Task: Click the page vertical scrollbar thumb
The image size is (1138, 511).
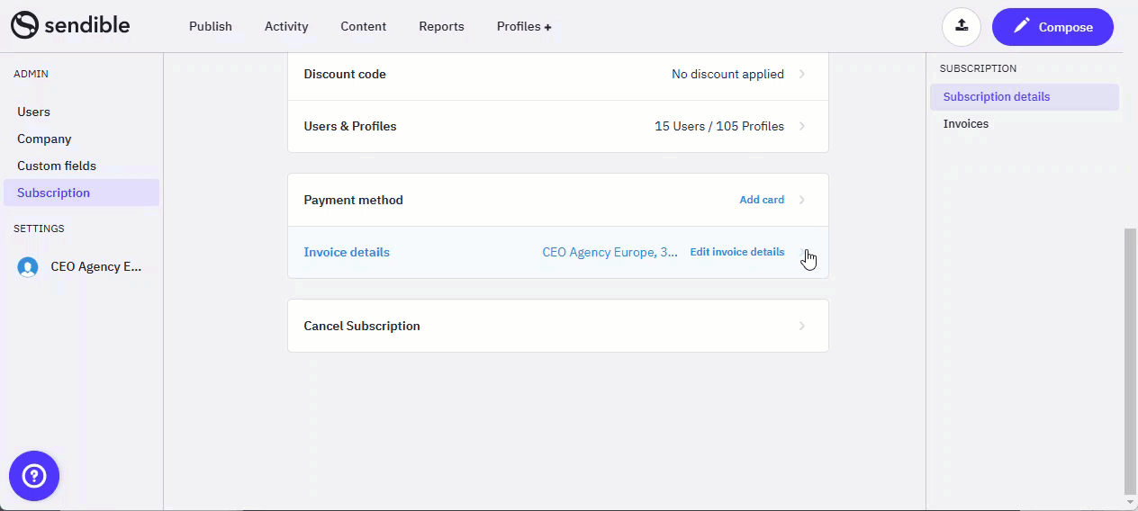Action: 1131,360
